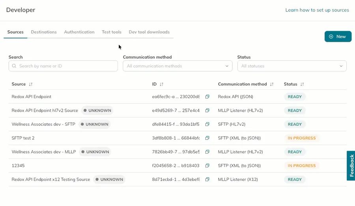This screenshot has height=206, width=355.
Task: Create a New source
Action: (338, 36)
